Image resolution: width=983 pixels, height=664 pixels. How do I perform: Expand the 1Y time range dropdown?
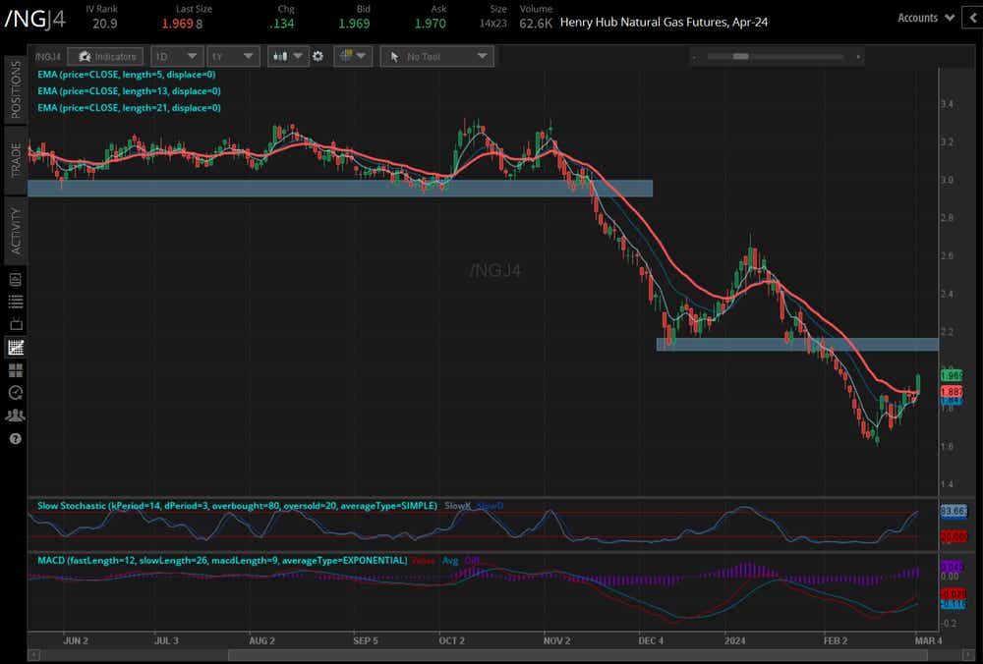pos(233,57)
